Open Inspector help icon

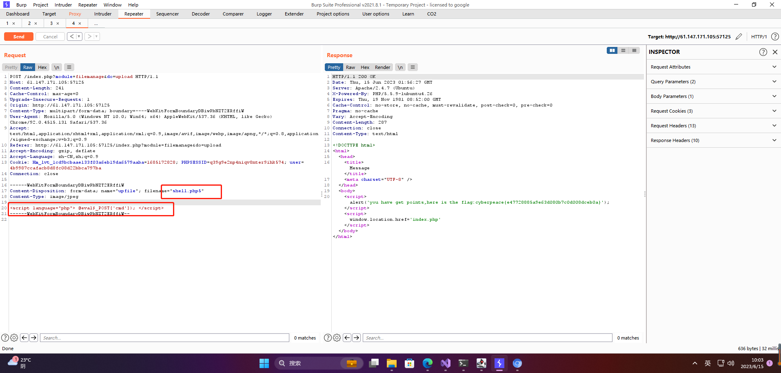click(763, 52)
